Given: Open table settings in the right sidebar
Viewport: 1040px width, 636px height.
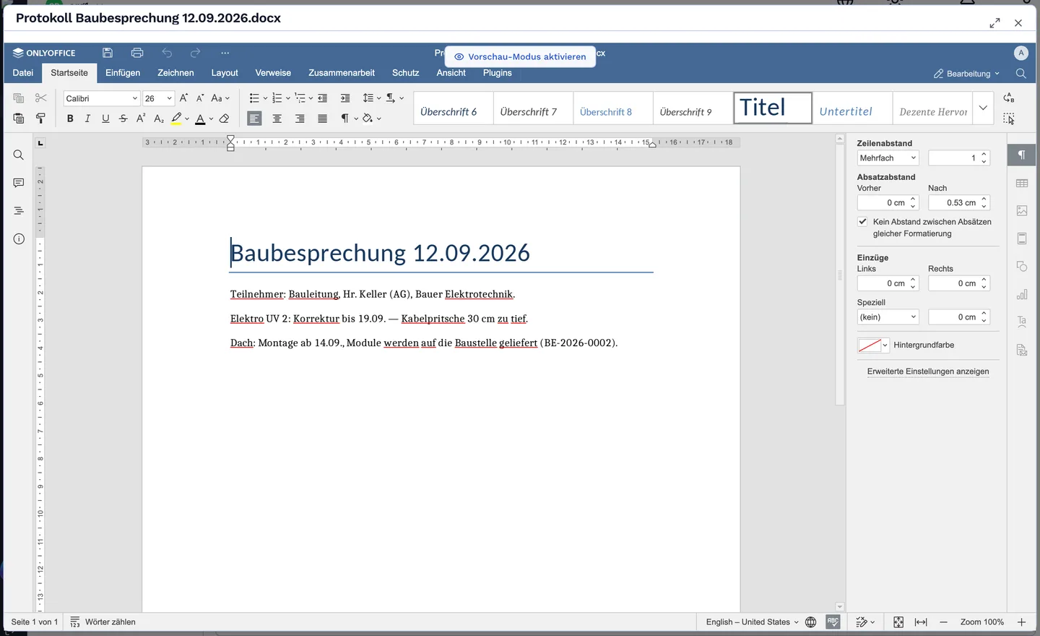Looking at the screenshot, I should coord(1022,184).
